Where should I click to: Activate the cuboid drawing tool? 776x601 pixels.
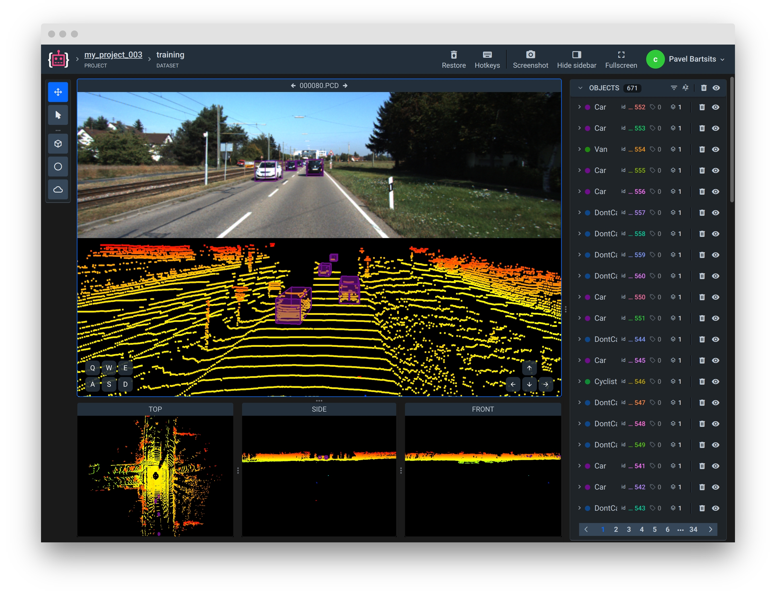coord(58,144)
